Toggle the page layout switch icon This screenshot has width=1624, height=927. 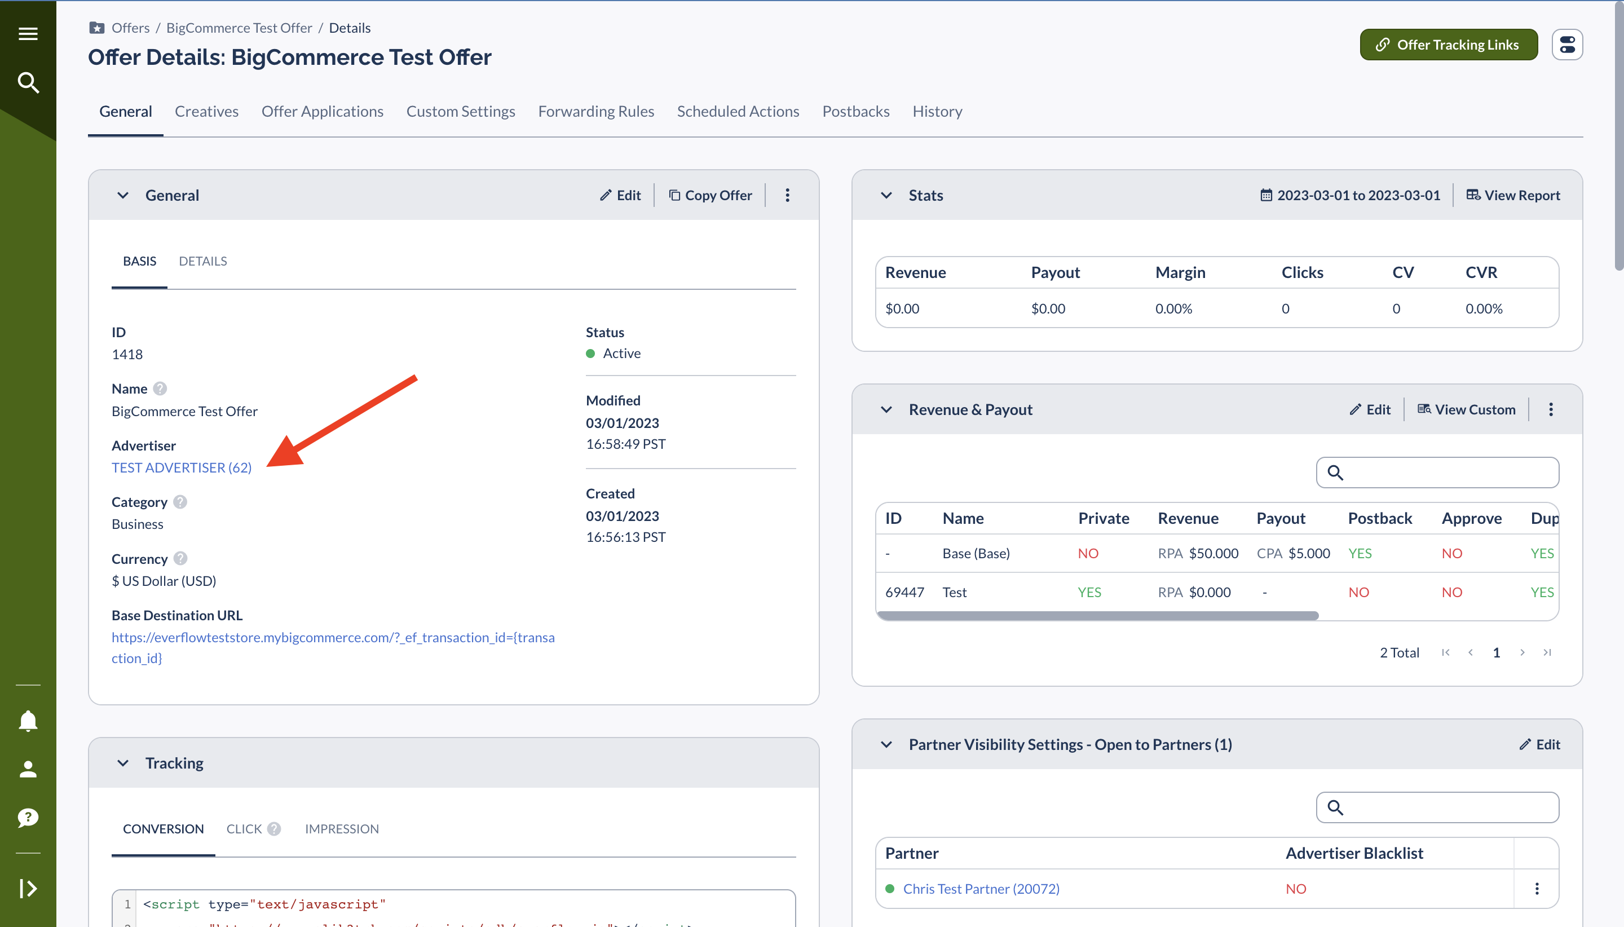click(1566, 45)
